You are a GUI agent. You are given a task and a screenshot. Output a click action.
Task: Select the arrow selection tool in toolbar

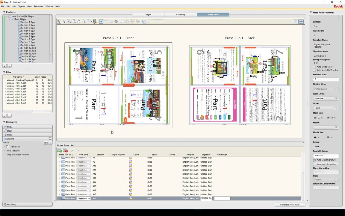tap(59, 21)
